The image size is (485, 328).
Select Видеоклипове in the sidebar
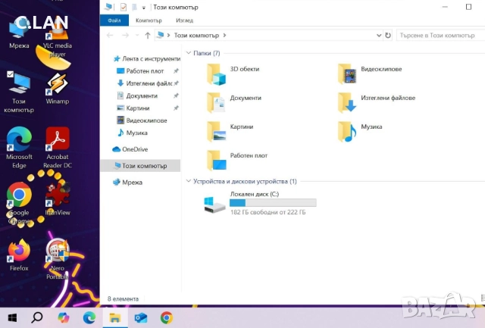pyautogui.click(x=142, y=120)
